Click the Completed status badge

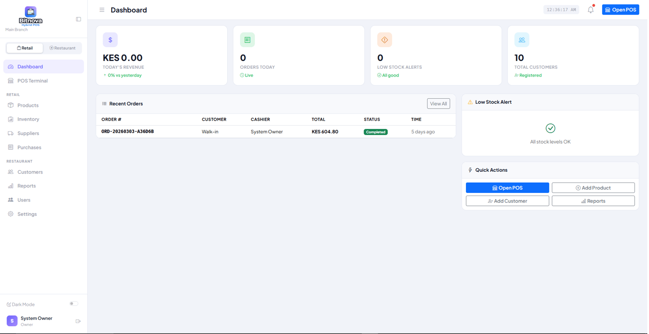click(376, 132)
